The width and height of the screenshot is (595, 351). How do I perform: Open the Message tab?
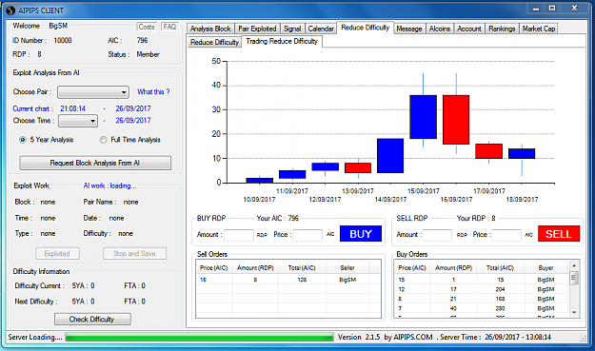[x=409, y=29]
